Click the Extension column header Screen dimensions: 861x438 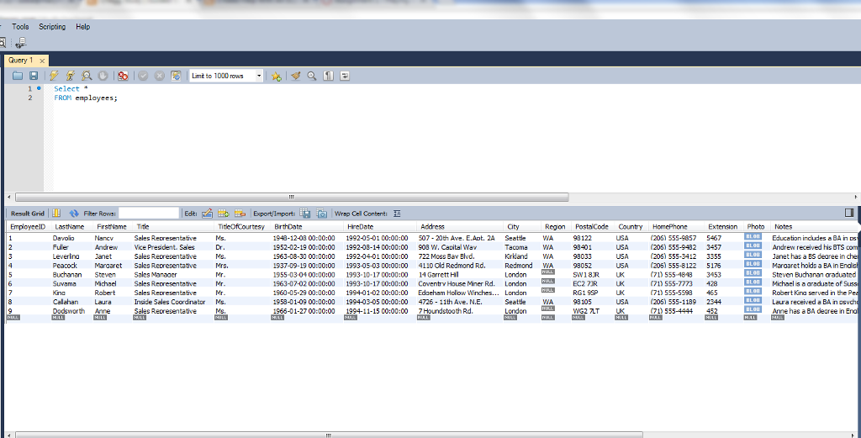723,227
